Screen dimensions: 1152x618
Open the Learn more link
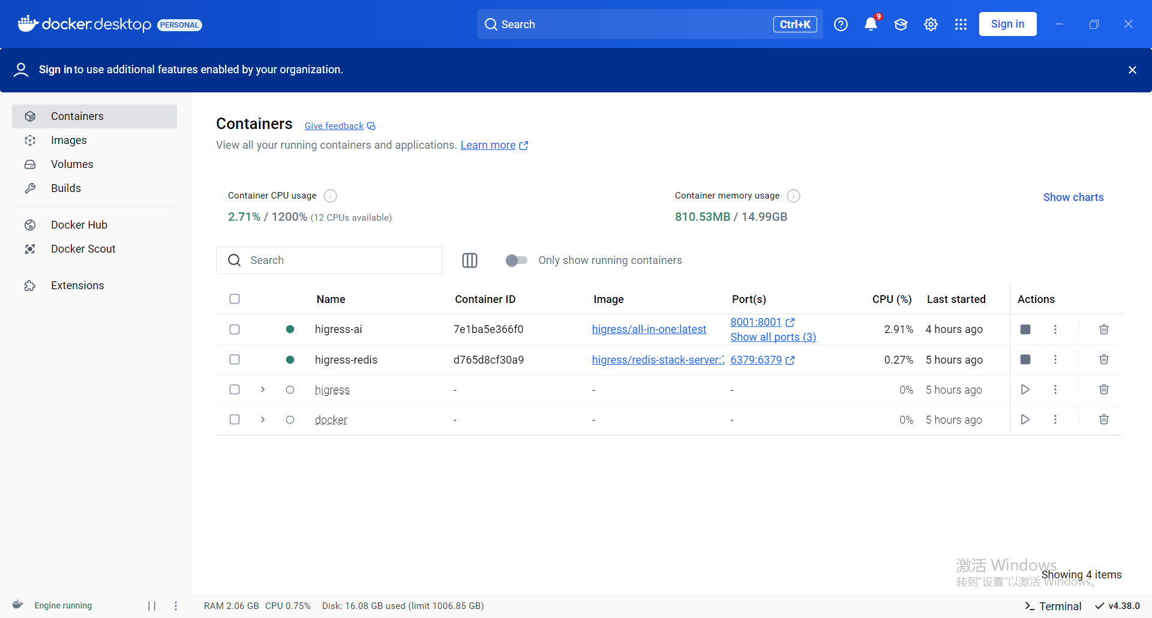(x=494, y=145)
